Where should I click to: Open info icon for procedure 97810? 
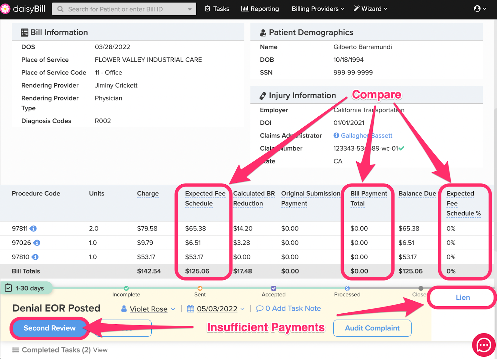(35, 257)
